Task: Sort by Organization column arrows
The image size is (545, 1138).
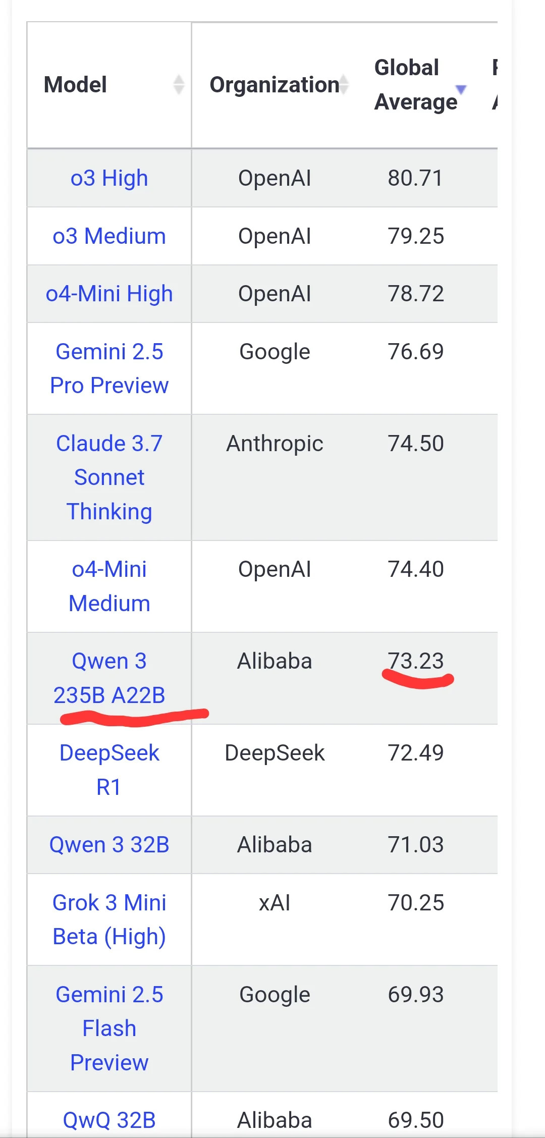Action: tap(344, 85)
